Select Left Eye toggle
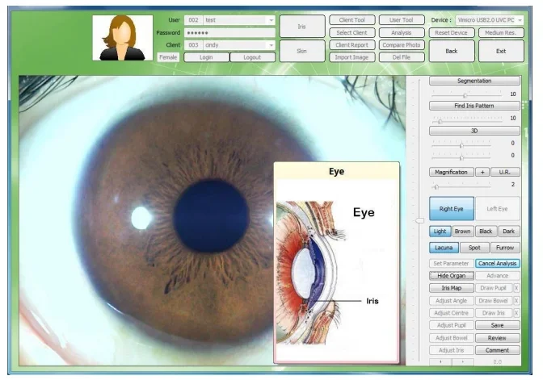 [x=497, y=208]
